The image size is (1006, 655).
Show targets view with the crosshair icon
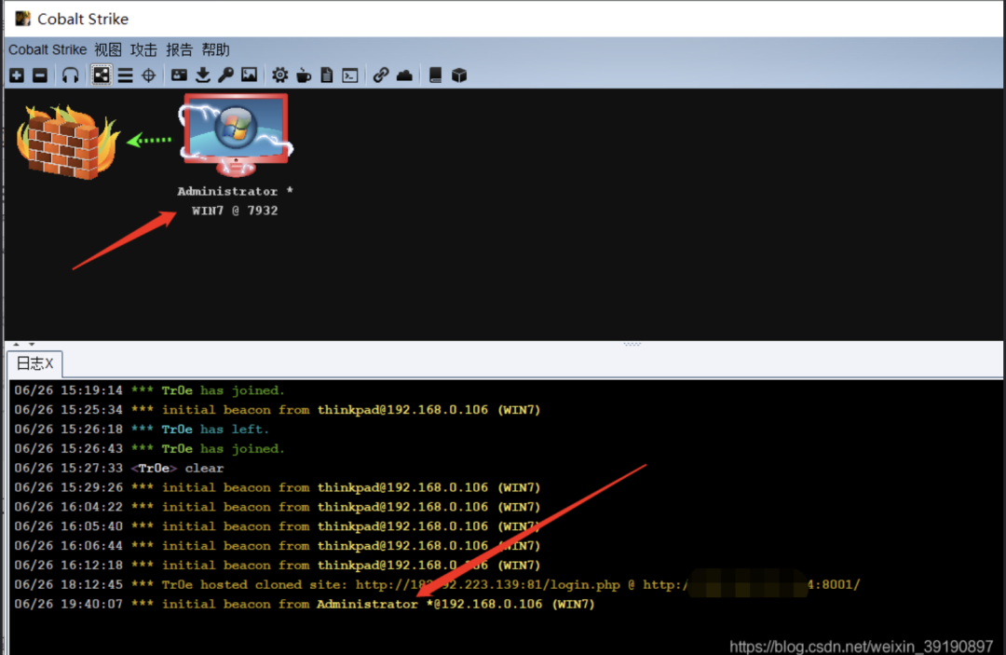[x=148, y=75]
